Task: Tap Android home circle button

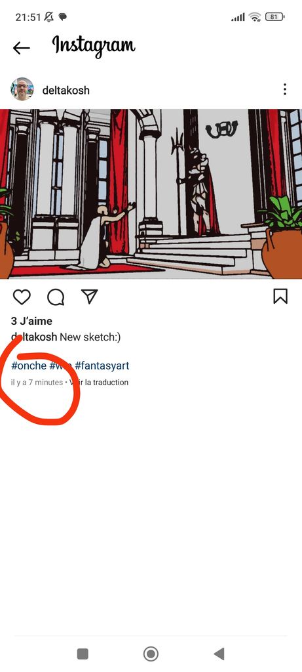Action: pos(151,654)
